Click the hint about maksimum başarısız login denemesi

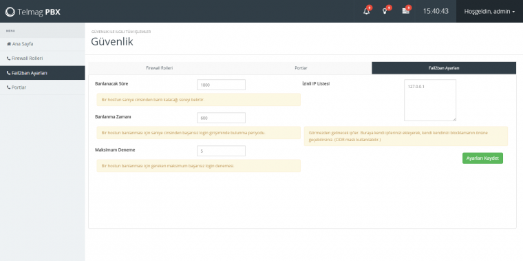(x=198, y=165)
